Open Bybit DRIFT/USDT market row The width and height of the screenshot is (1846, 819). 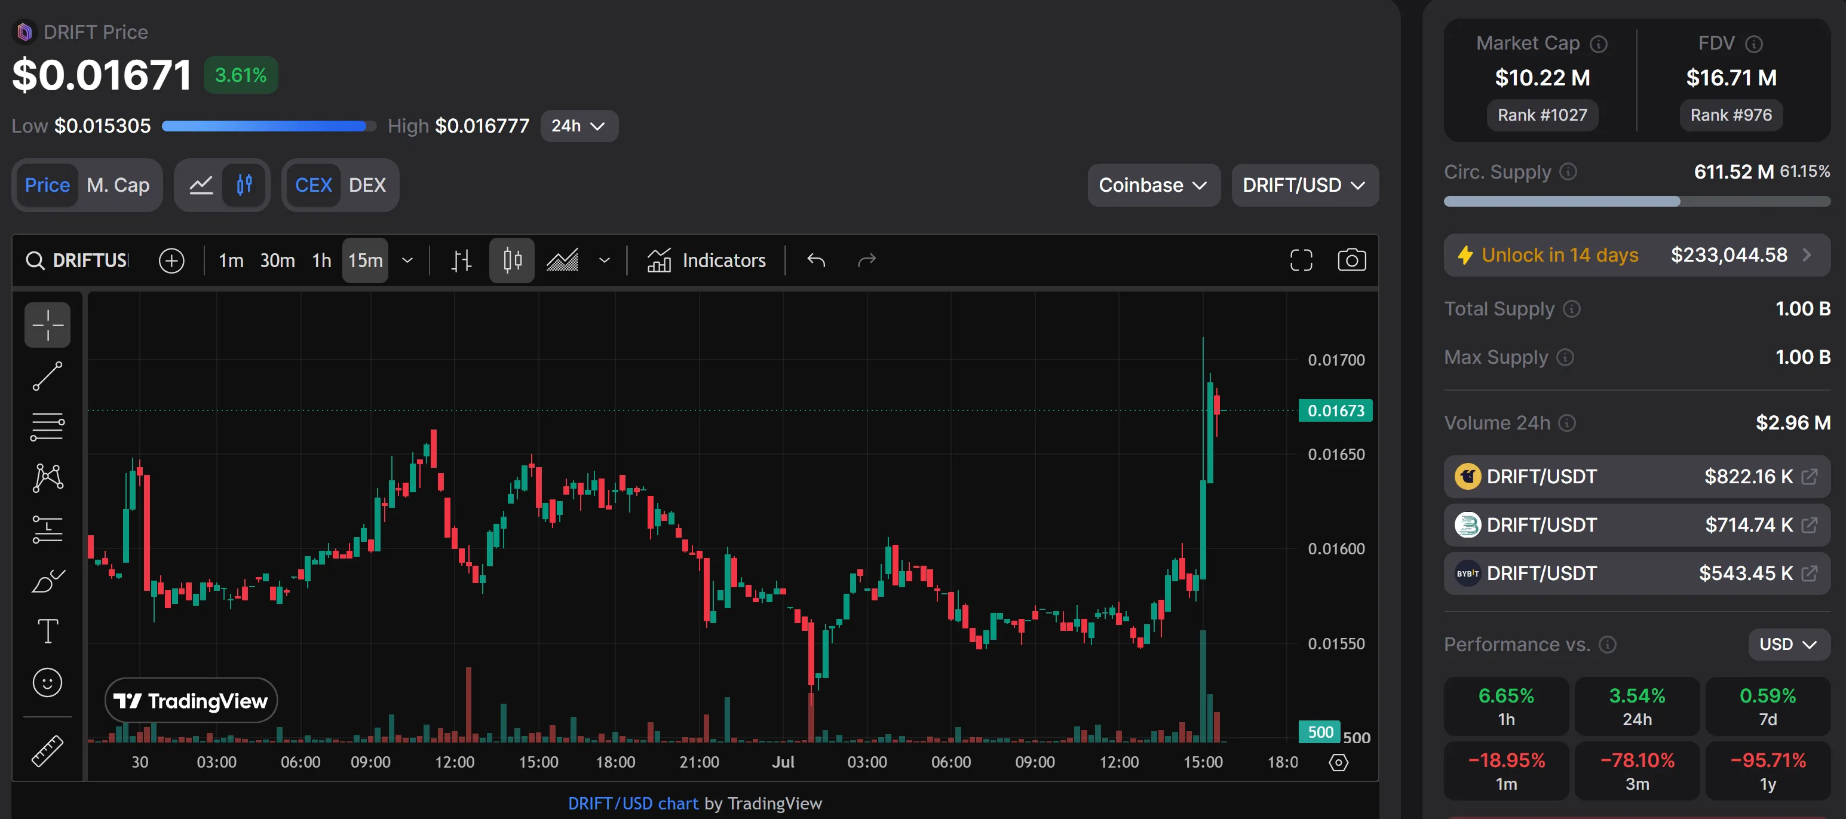(1637, 573)
